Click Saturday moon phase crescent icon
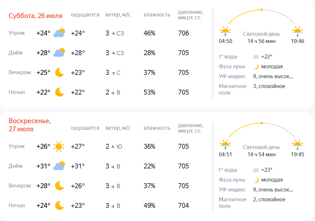 click(x=256, y=67)
